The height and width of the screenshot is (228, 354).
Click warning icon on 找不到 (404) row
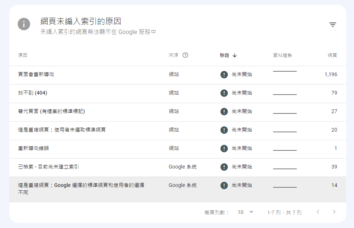224,93
